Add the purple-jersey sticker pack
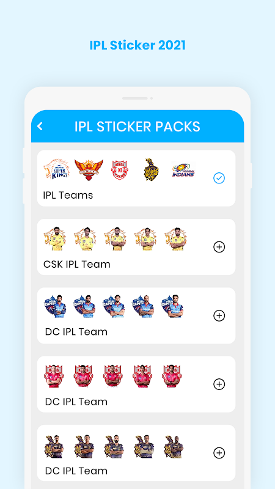 point(219,453)
